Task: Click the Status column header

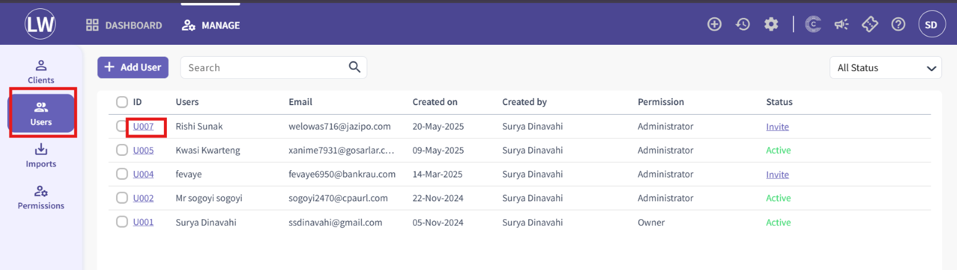Action: point(779,102)
